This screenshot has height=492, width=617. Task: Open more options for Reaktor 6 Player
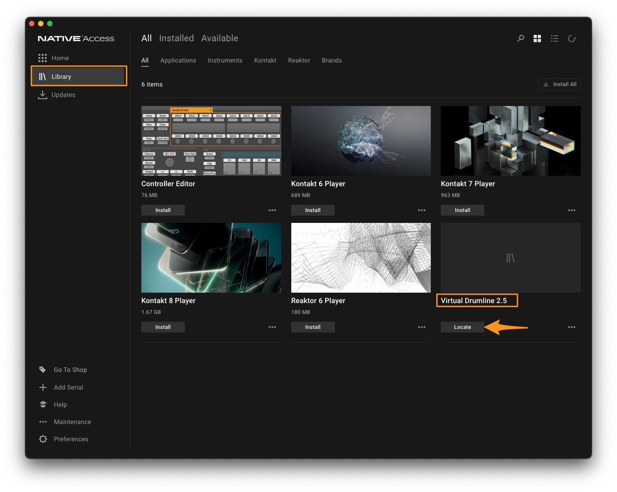coord(422,327)
